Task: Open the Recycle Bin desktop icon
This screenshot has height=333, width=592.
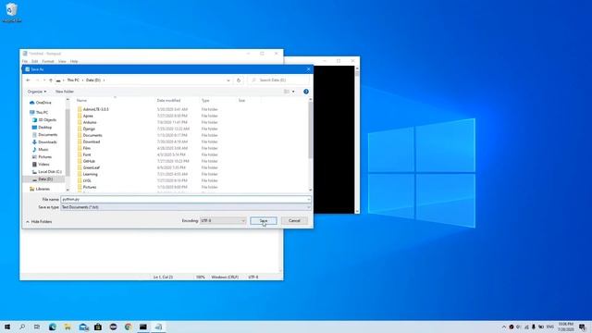Action: 11,12
